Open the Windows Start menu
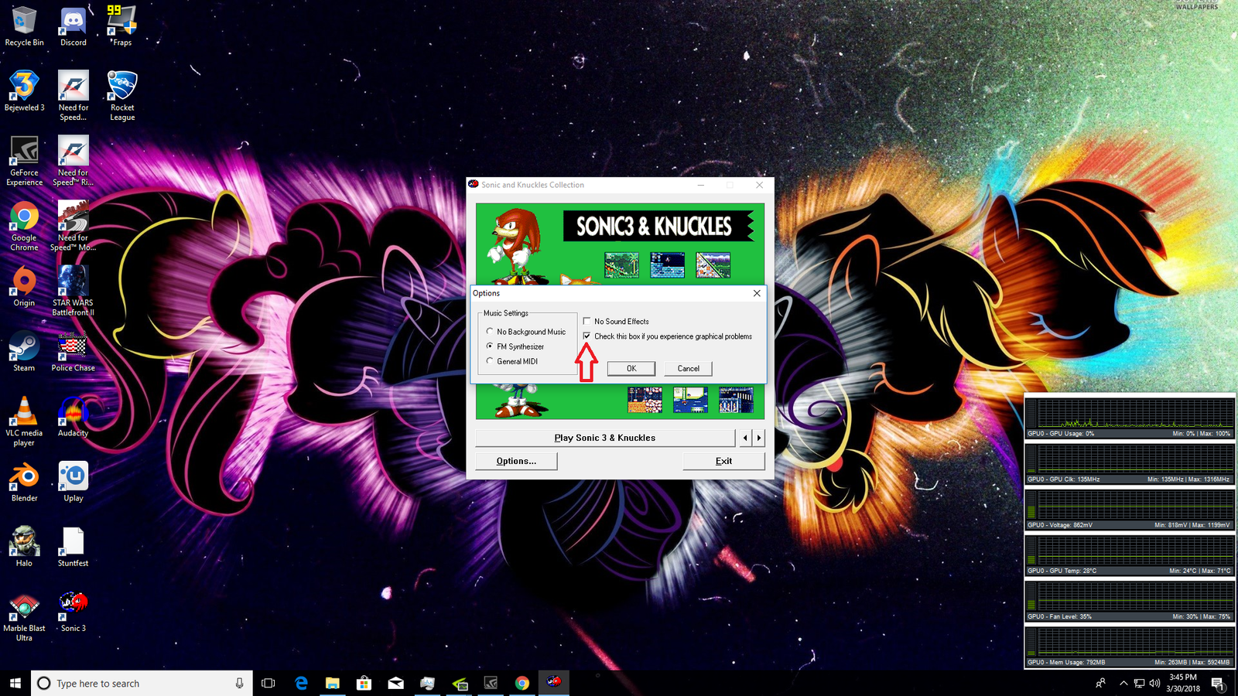This screenshot has width=1238, height=696. 15,683
